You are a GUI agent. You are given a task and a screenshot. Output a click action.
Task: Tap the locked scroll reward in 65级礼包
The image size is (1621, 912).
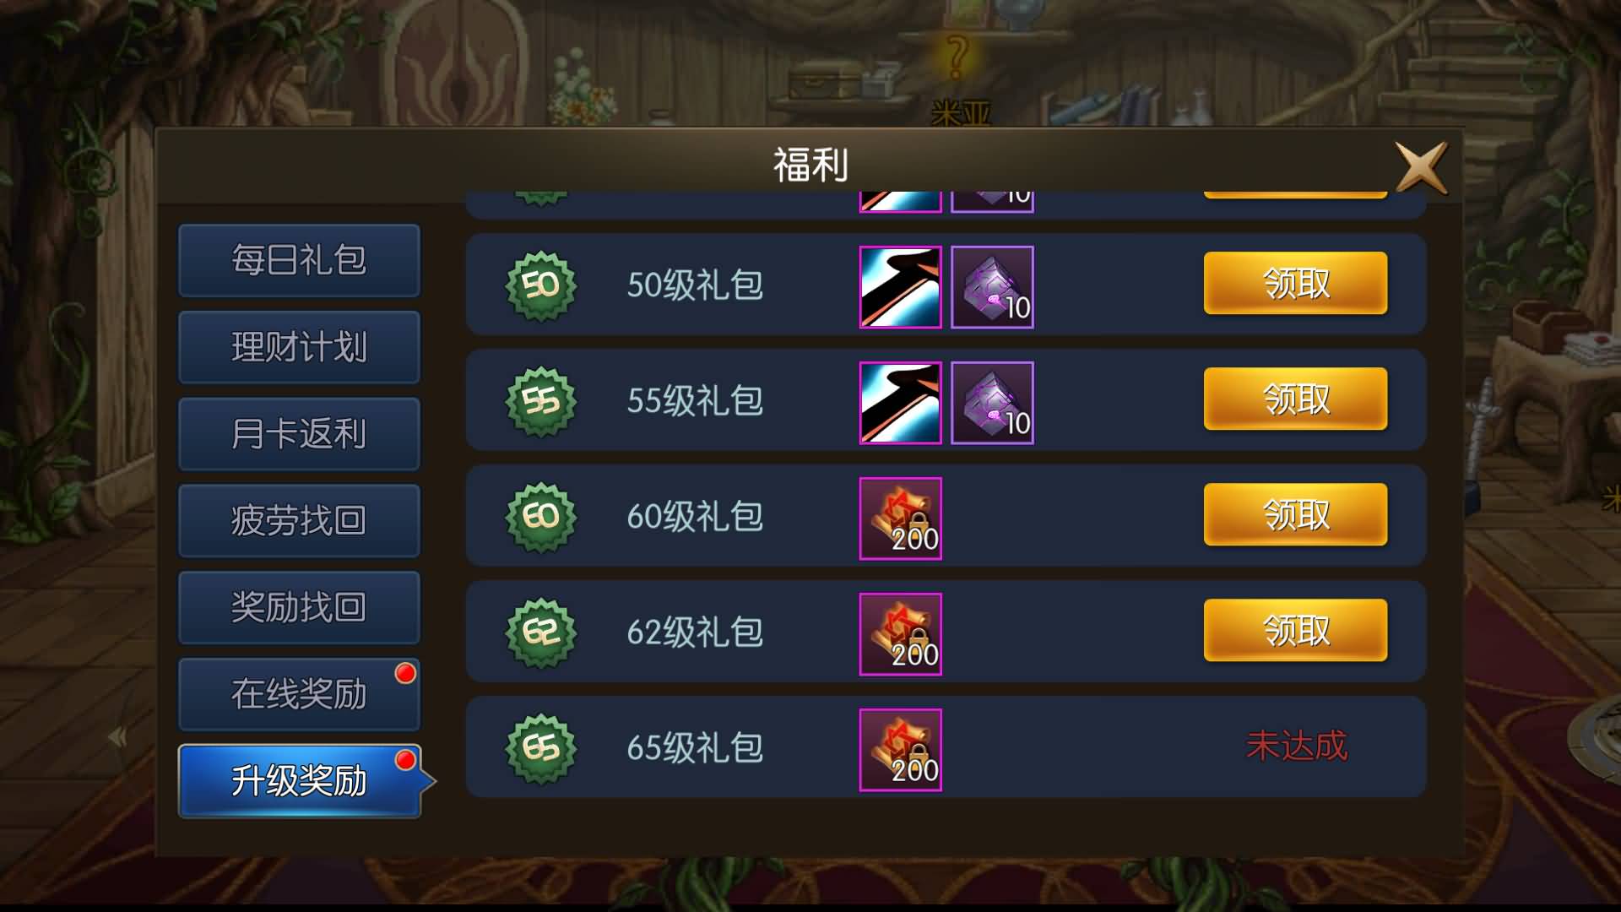900,750
